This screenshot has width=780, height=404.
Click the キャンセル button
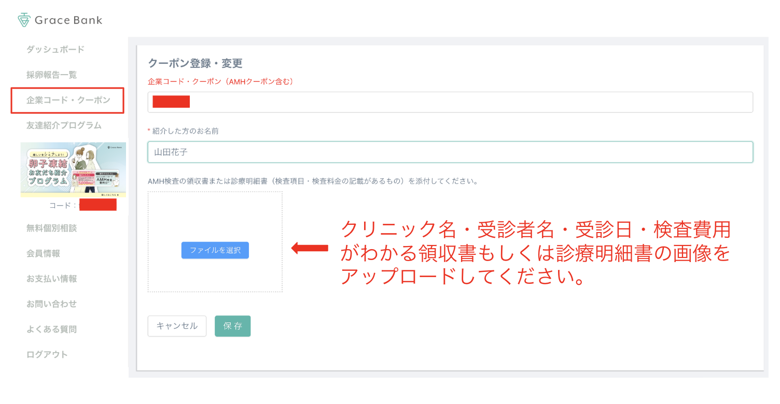pos(177,326)
